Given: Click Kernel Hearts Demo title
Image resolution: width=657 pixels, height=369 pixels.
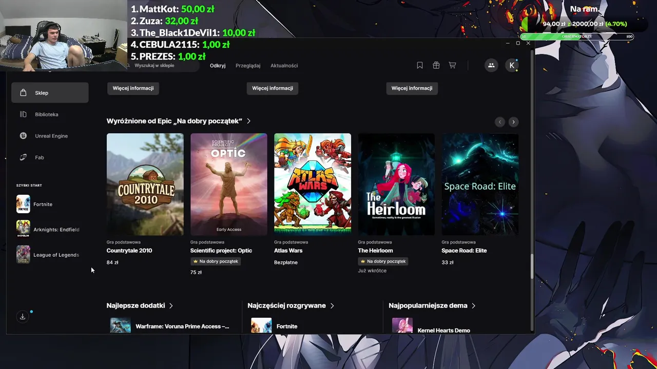Looking at the screenshot, I should click(x=444, y=331).
